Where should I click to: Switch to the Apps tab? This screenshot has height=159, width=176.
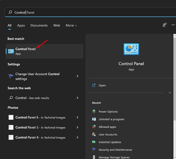point(21,25)
